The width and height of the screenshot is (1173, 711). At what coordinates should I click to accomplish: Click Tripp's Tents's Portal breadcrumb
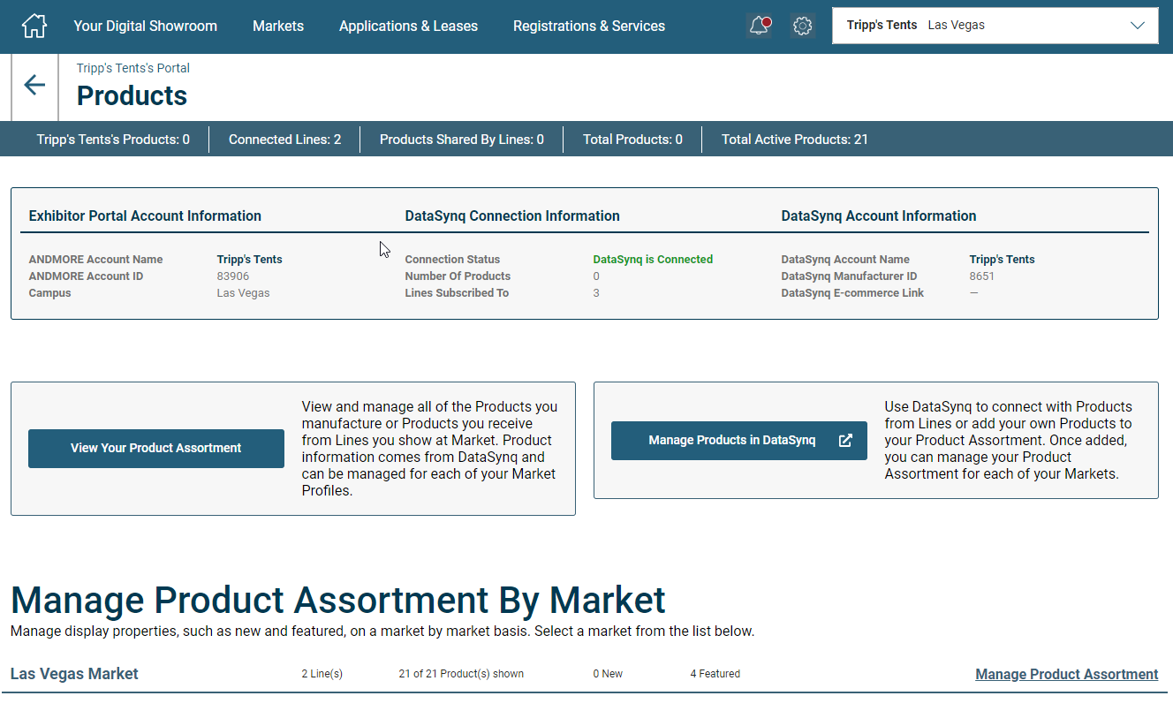pyautogui.click(x=133, y=68)
